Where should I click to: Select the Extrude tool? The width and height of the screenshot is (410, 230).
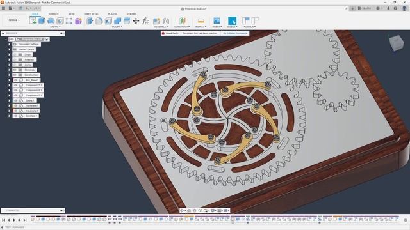42,21
